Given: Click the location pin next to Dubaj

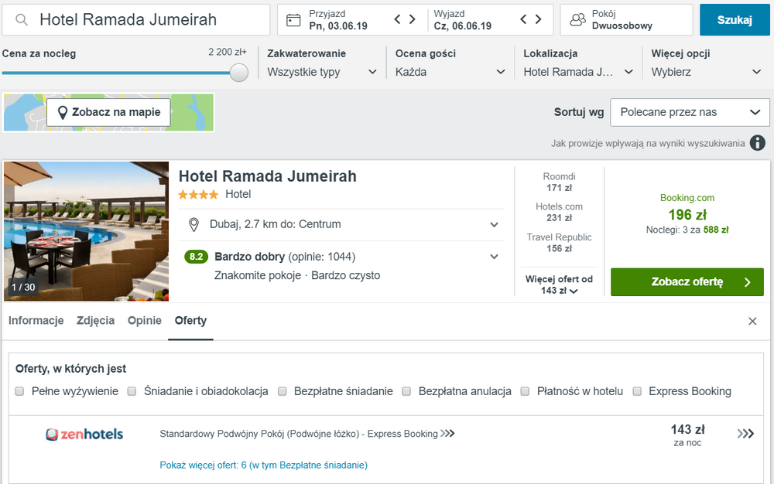Looking at the screenshot, I should (194, 225).
